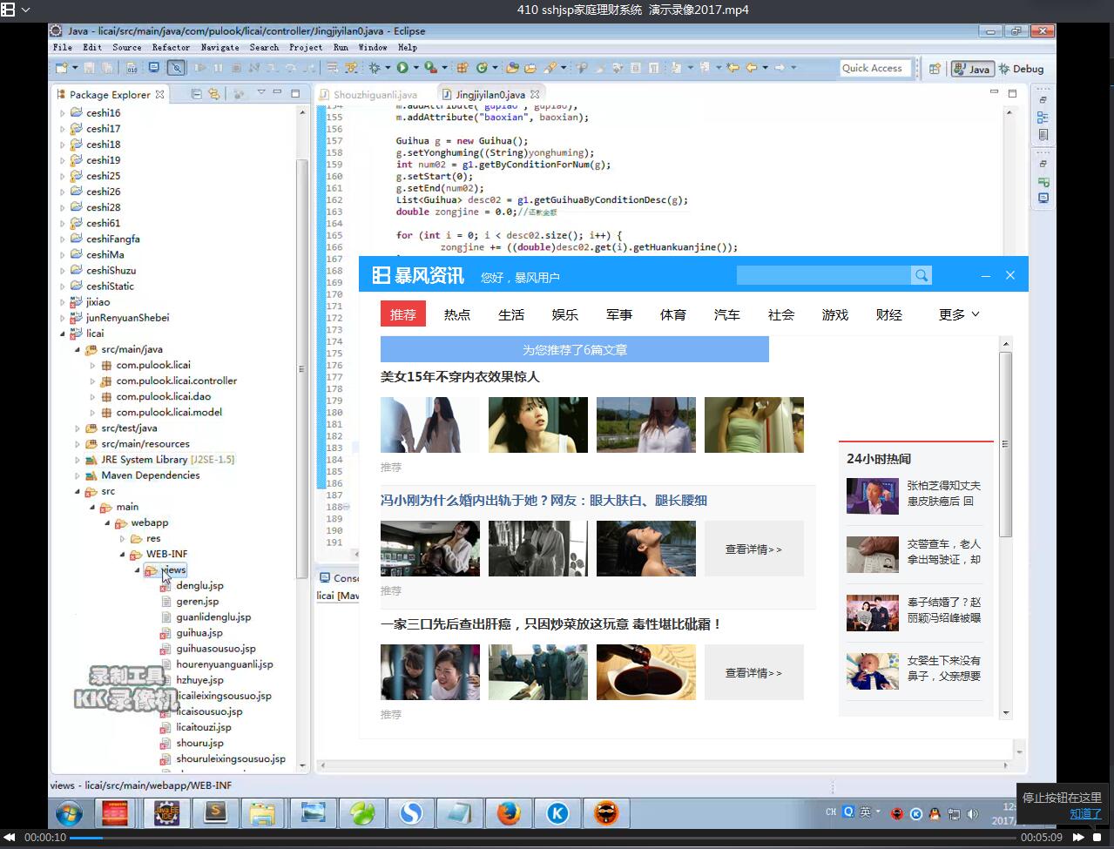
Task: Open the Run button dropdown arrow
Action: point(415,68)
